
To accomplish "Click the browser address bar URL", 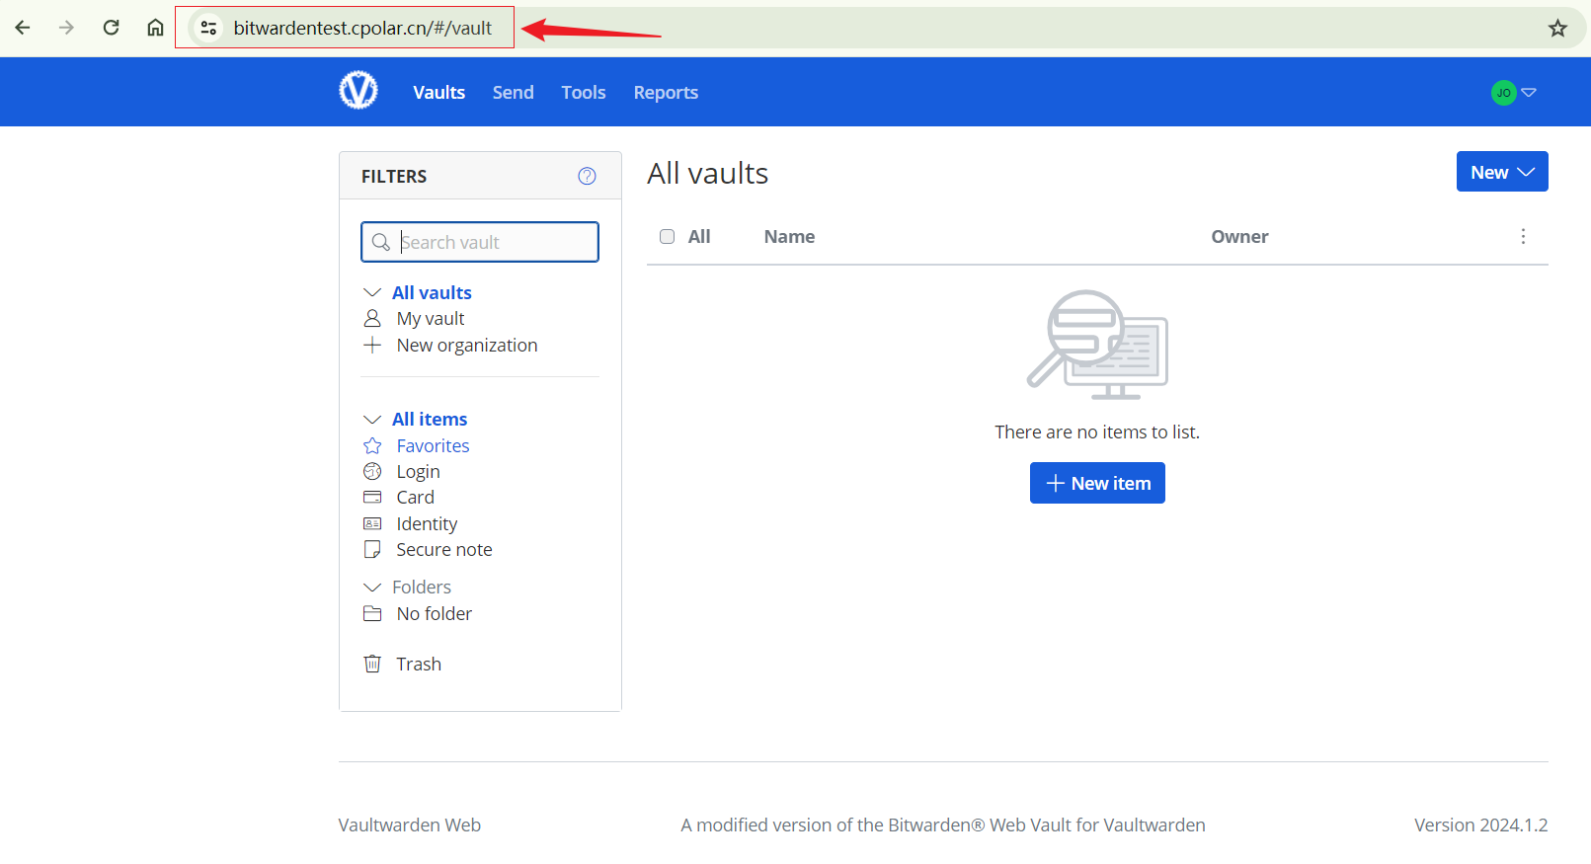I will point(362,28).
